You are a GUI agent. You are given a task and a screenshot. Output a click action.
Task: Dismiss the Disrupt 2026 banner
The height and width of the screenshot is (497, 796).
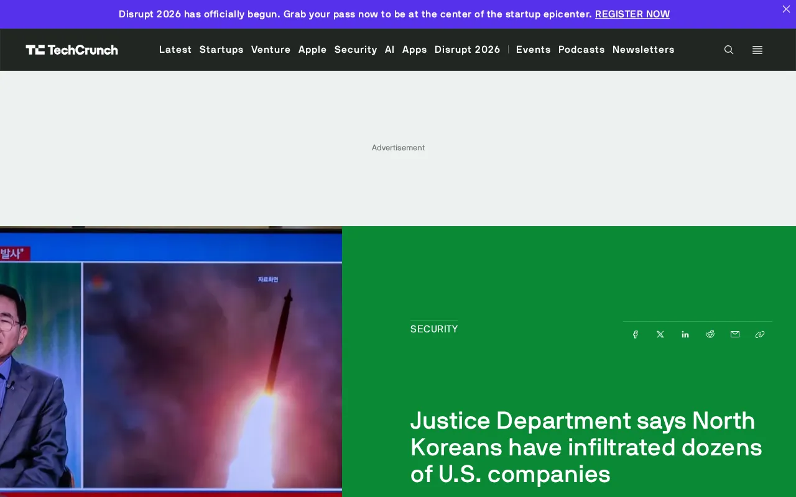click(786, 9)
